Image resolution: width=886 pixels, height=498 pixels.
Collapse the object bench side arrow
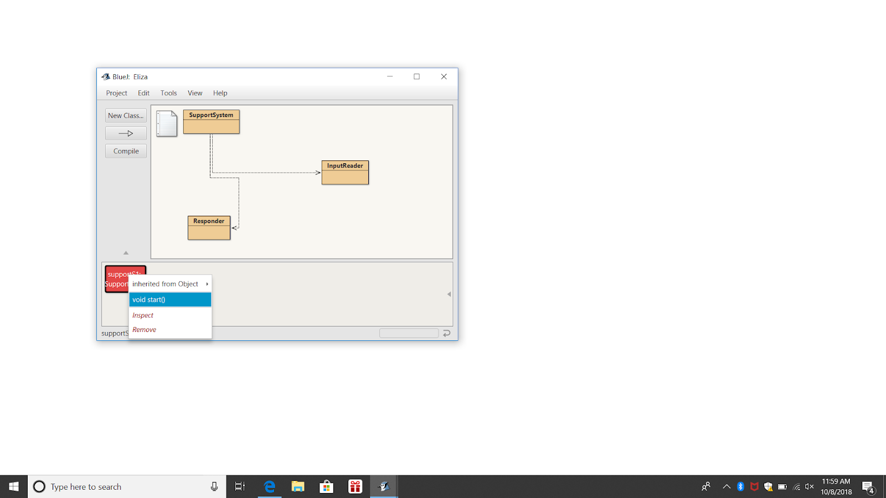pyautogui.click(x=449, y=294)
